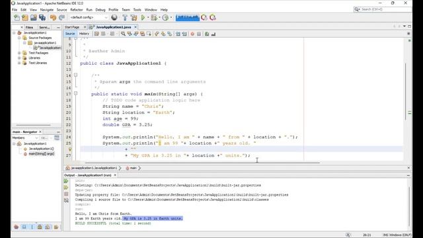Click the wrench settings icon in Output sidebar
Image resolution: width=423 pixels, height=238 pixels.
(66, 200)
